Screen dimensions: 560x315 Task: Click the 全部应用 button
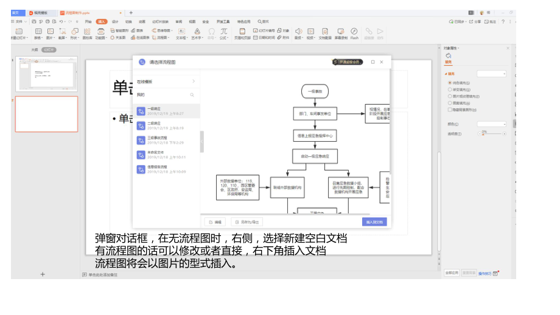tap(452, 273)
